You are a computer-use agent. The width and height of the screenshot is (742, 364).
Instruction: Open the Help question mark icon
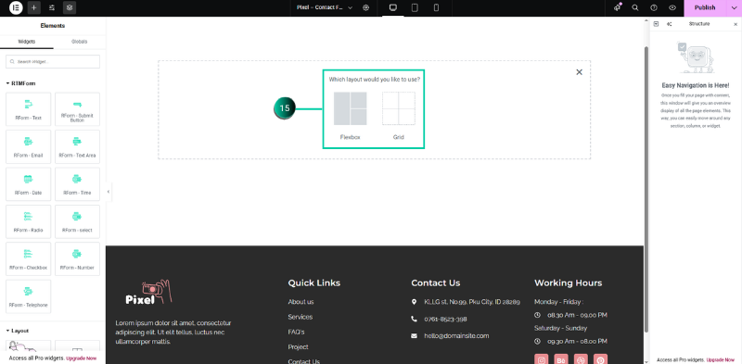(x=654, y=7)
